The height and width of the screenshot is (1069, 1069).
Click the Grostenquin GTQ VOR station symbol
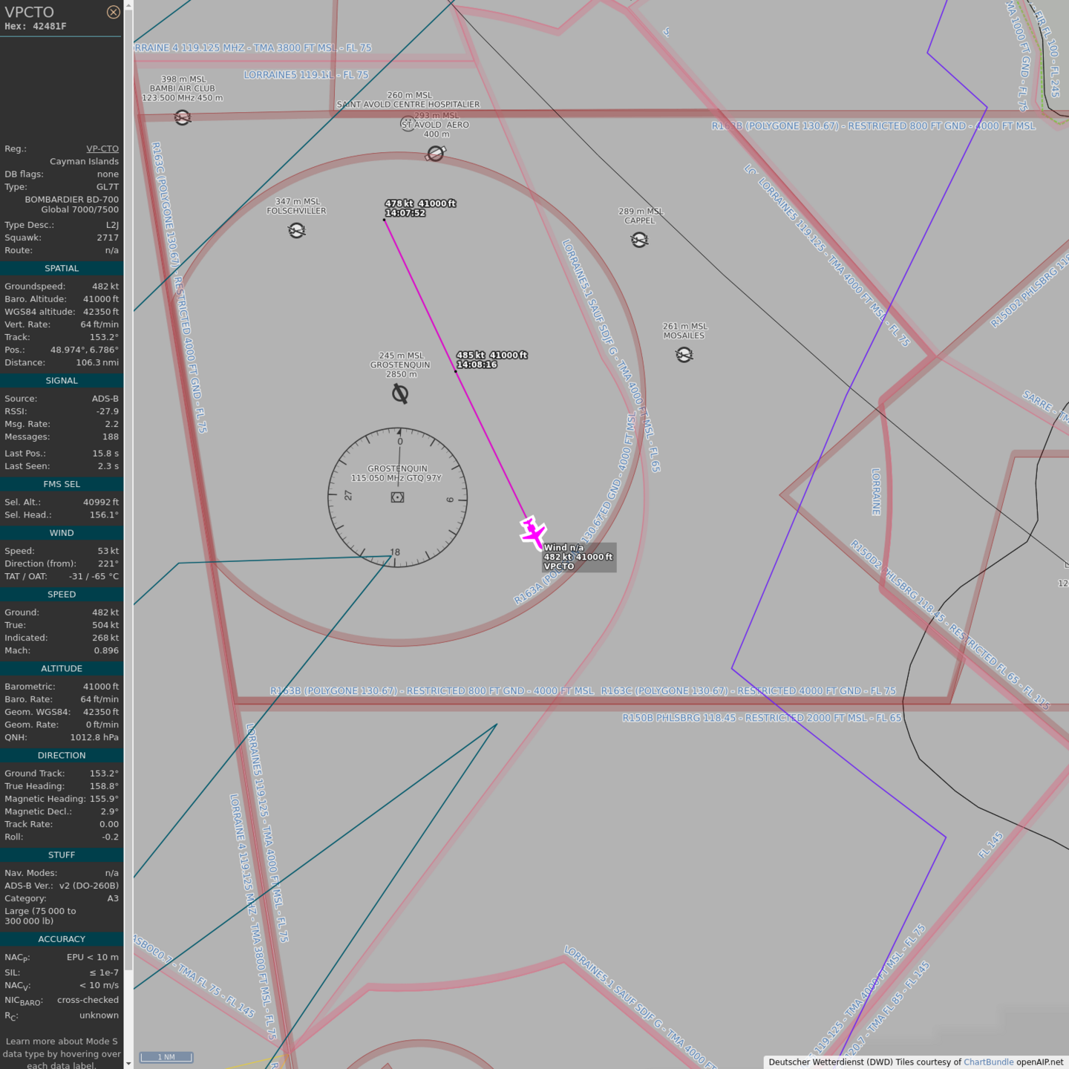click(x=397, y=497)
